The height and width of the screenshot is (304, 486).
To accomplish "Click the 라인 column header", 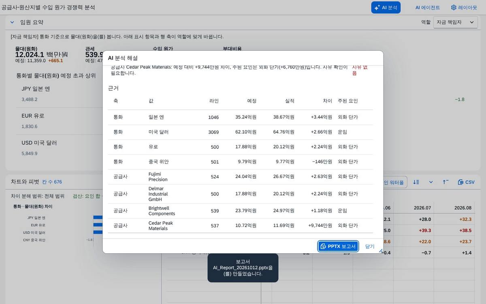I will point(214,101).
